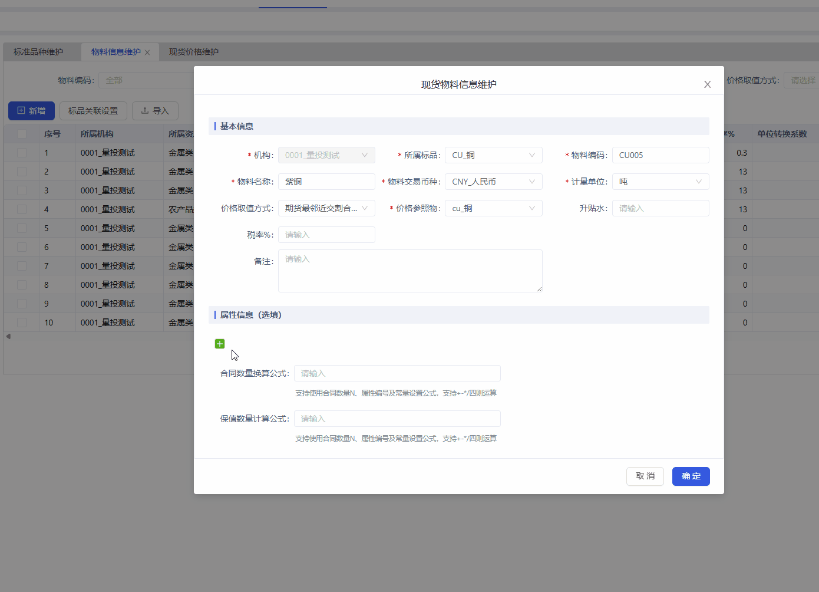Open the 价格参照物 dropdown showing cu_铜
819x592 pixels.
click(493, 208)
